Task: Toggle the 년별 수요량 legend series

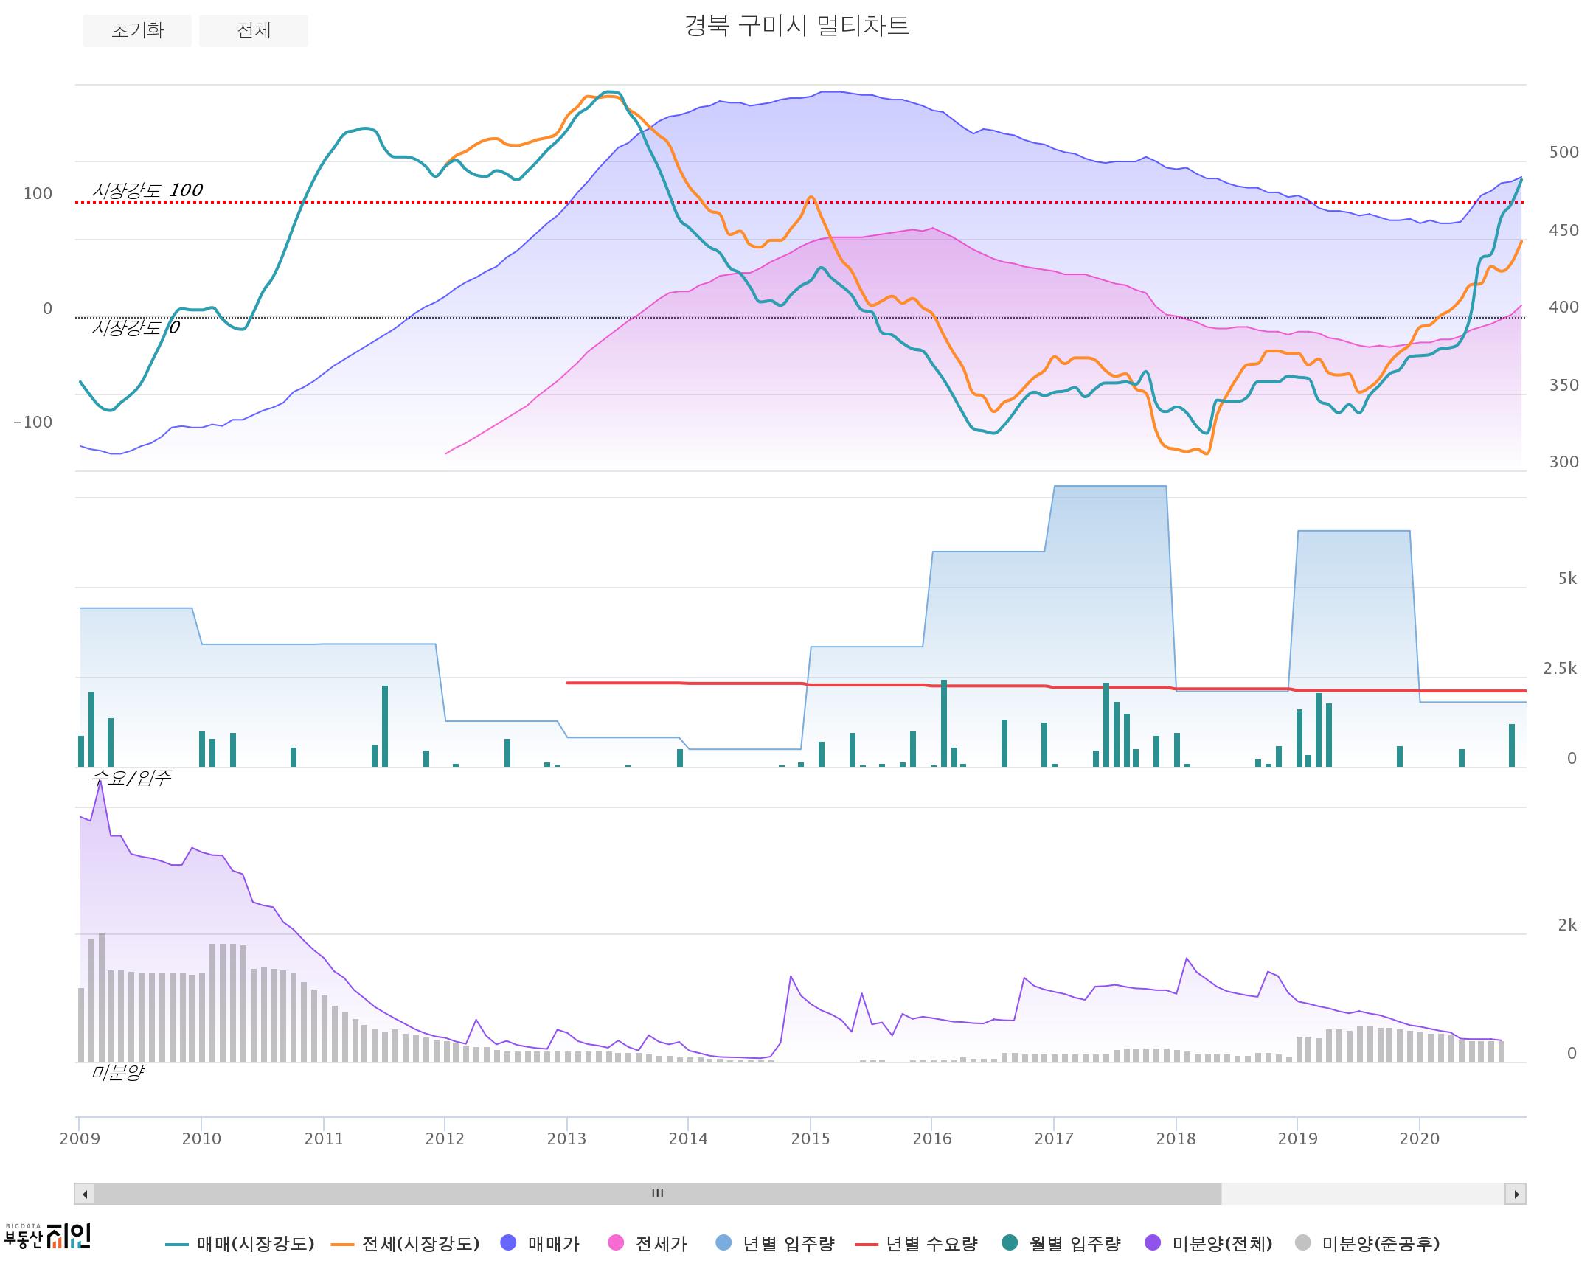Action: [x=916, y=1244]
